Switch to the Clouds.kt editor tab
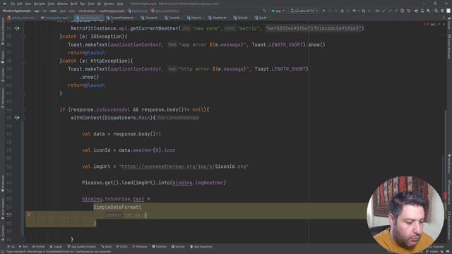Image resolution: width=452 pixels, height=254 pixels. click(149, 18)
